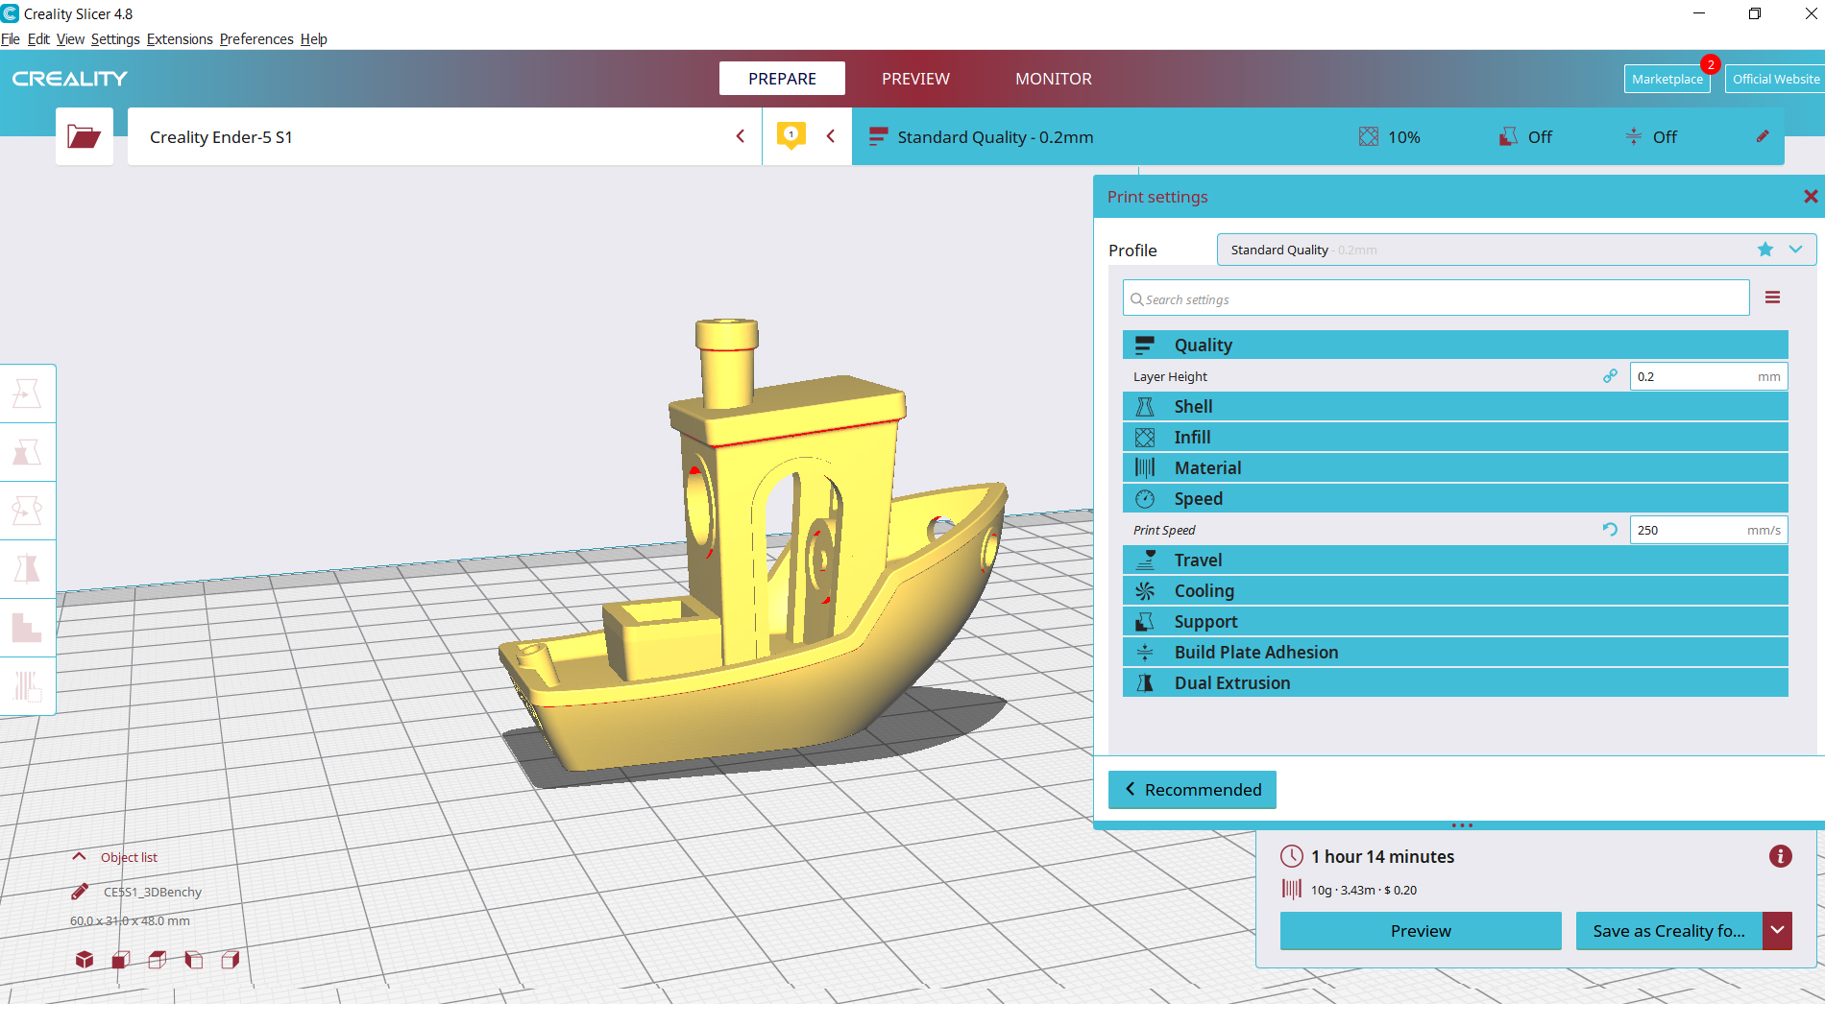Image resolution: width=1825 pixels, height=1026 pixels.
Task: Select the Move tool in left toolbar
Action: click(x=27, y=394)
